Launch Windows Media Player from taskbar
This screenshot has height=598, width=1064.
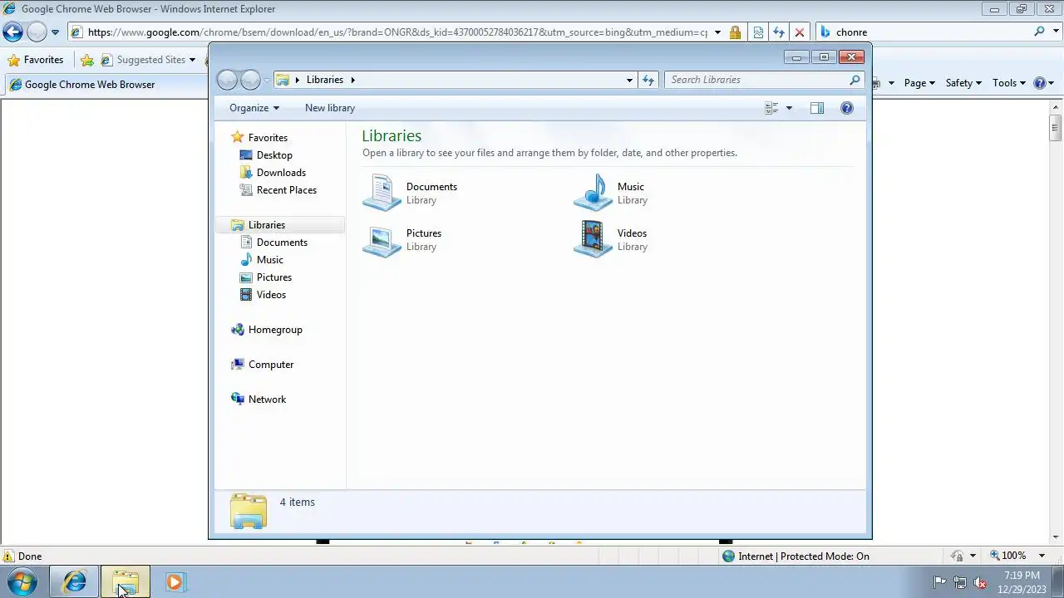coord(175,582)
